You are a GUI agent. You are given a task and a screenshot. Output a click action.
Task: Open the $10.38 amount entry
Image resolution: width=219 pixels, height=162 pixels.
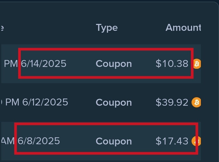click(x=172, y=64)
